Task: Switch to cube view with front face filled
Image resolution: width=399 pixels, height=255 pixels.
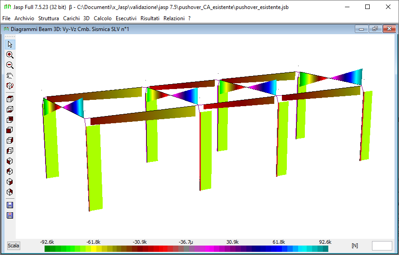Action: pos(9,130)
